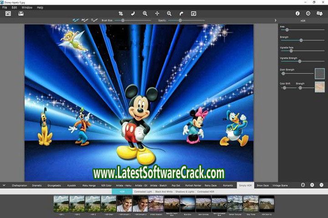Adjust the Strength slider under Area

(x=301, y=40)
